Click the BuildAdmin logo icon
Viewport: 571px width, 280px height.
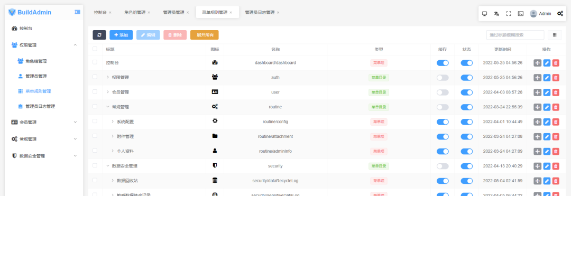(x=12, y=12)
